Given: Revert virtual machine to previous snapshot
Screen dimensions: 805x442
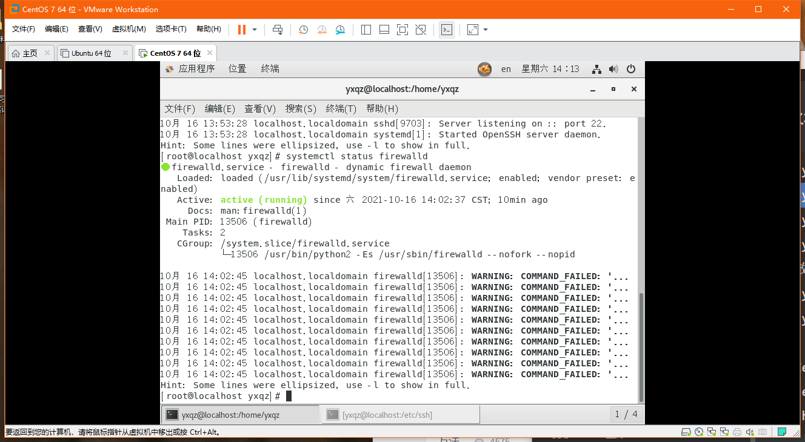Looking at the screenshot, I should click(x=322, y=30).
